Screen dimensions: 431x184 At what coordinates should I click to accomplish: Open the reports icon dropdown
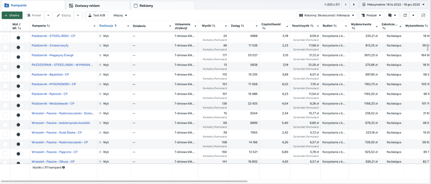[x=392, y=16]
